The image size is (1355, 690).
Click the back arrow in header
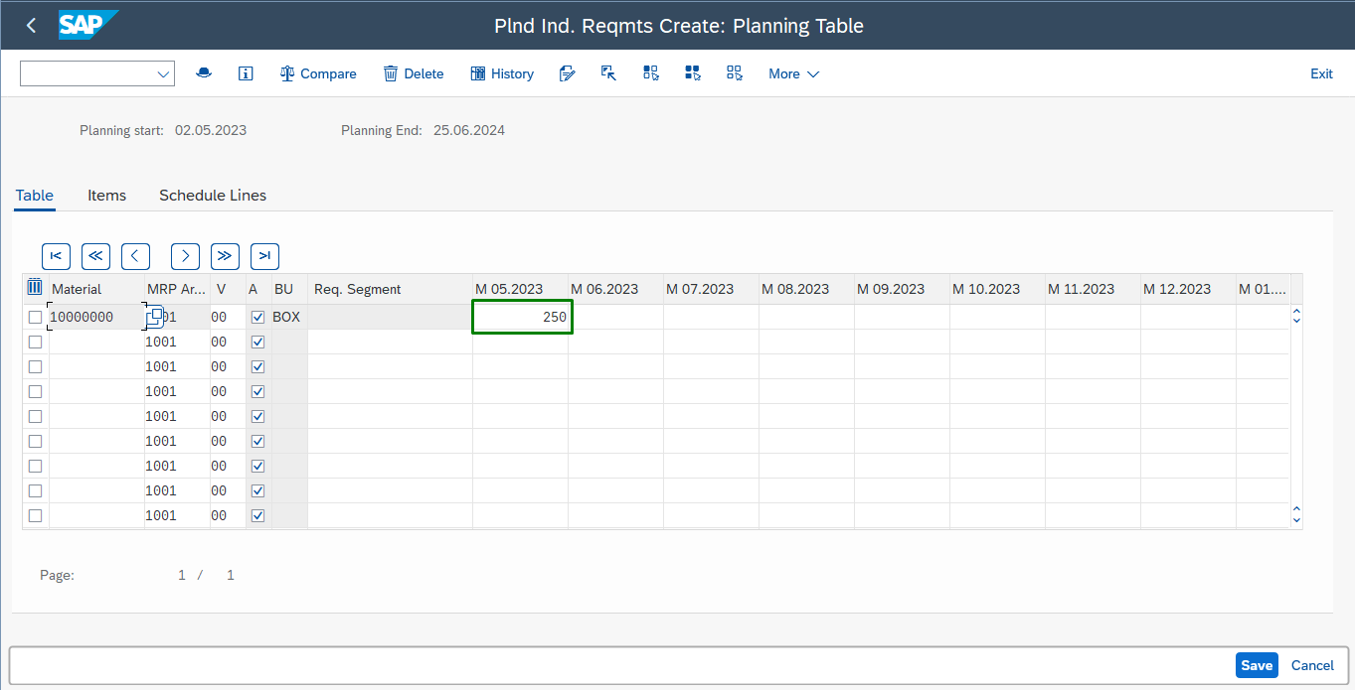(x=31, y=26)
